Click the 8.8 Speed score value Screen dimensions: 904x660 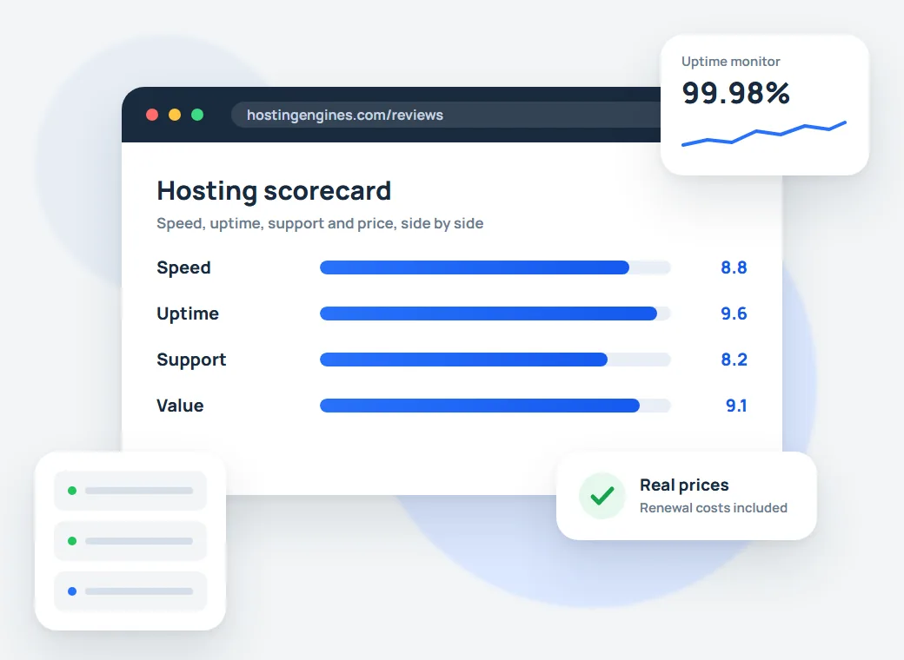click(x=734, y=267)
